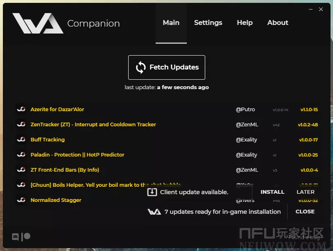This screenshot has width=333, height=251.
Task: Click the Wago icon beside Buff Tracking
Action: 21,140
